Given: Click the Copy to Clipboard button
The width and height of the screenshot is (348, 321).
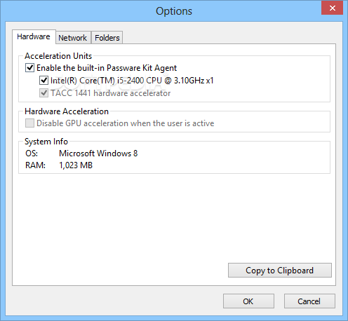Looking at the screenshot, I should [x=280, y=271].
